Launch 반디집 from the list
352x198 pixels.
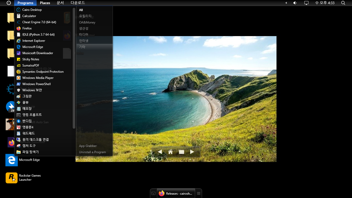[44, 121]
